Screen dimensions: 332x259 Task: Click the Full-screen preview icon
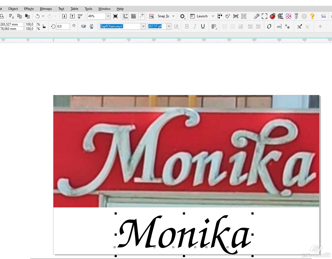point(115,16)
